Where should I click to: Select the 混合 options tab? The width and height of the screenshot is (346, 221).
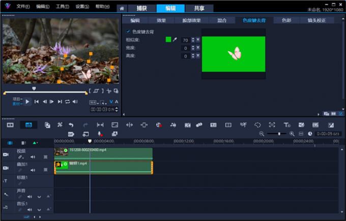point(222,20)
